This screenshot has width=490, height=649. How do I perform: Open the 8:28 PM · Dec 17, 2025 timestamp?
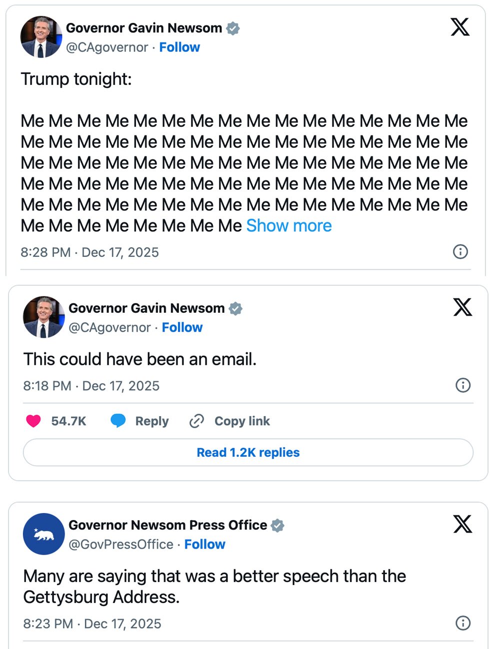click(89, 252)
